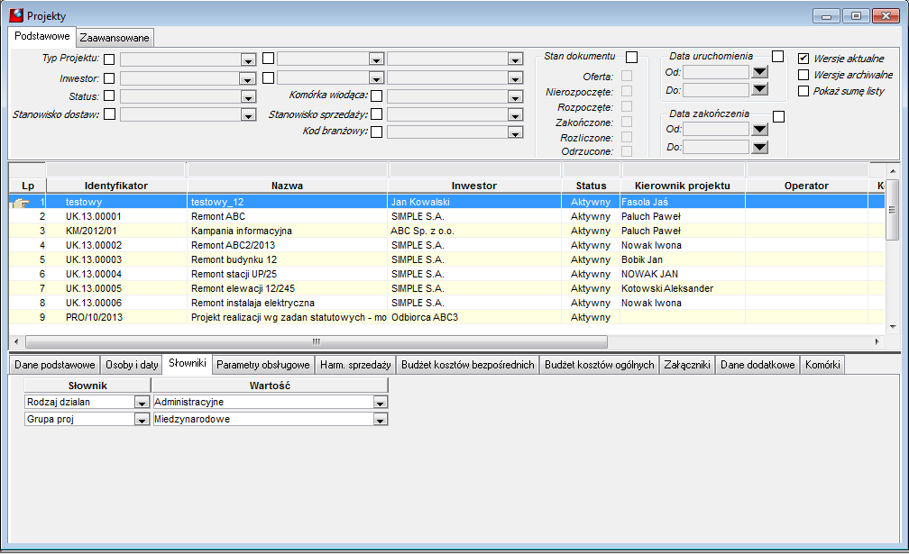Tick the Data uruchomienia checkbox
Viewport: 909px width, 554px height.
pyautogui.click(x=778, y=56)
